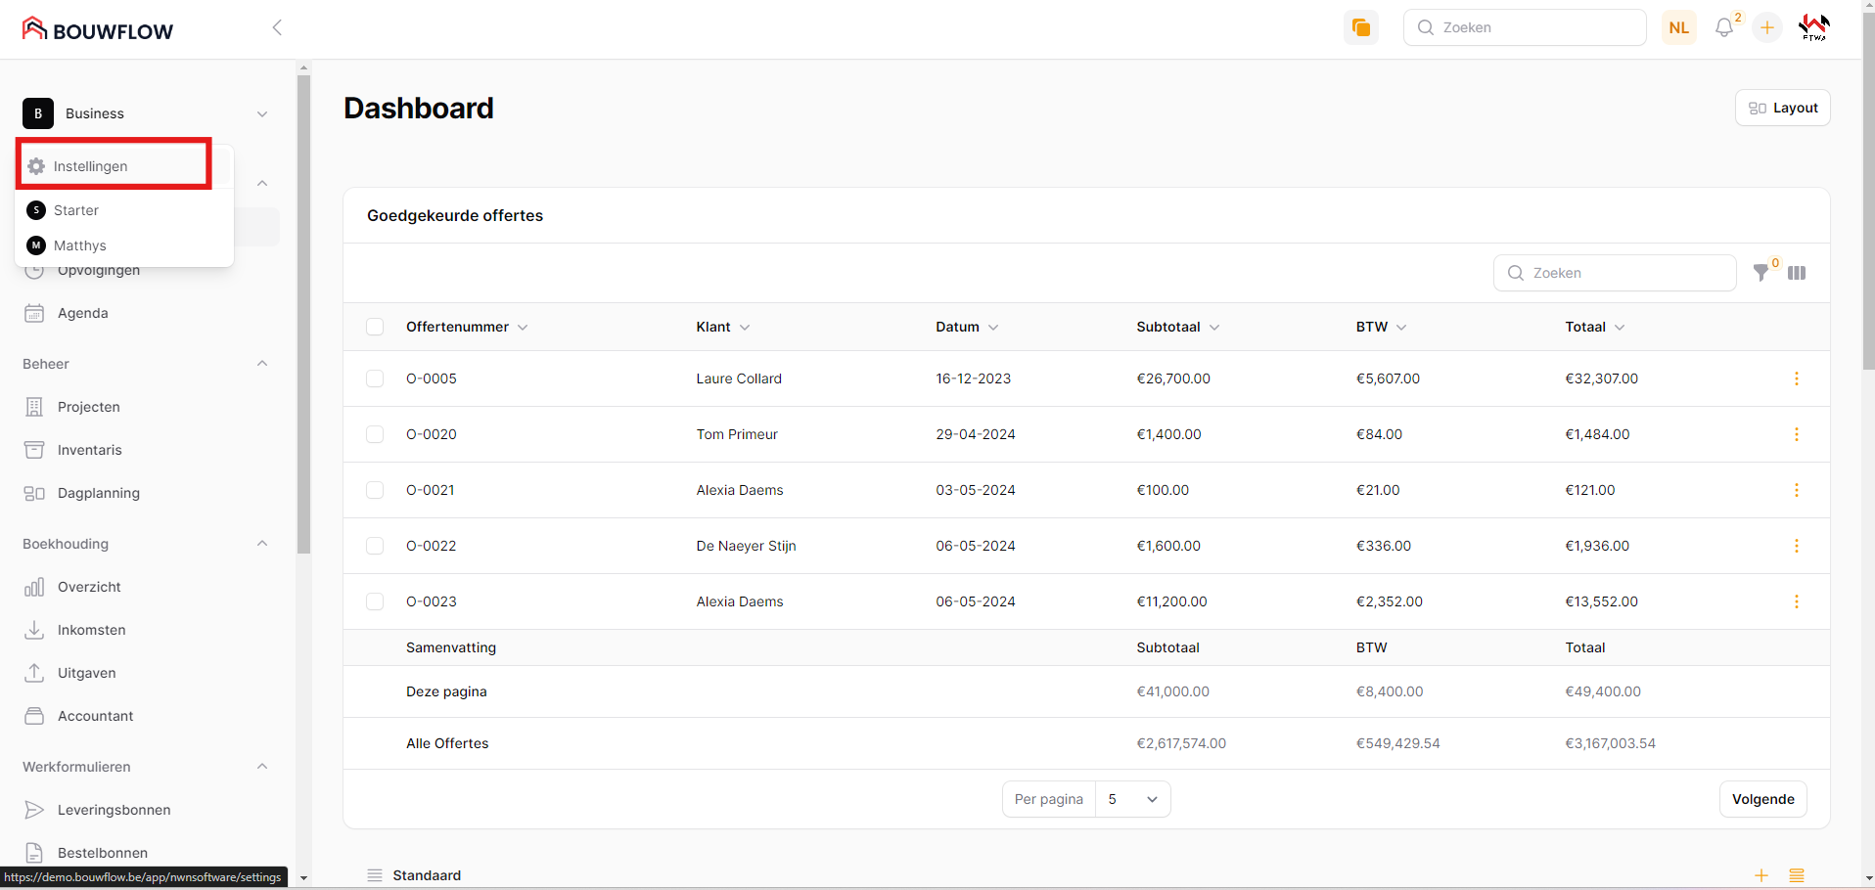Select all rows with header checkbox
1875x890 pixels.
pyautogui.click(x=375, y=327)
